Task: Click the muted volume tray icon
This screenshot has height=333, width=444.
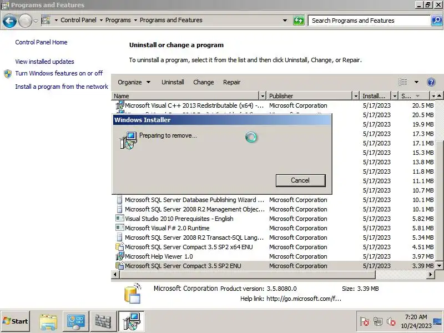Action: 391,321
